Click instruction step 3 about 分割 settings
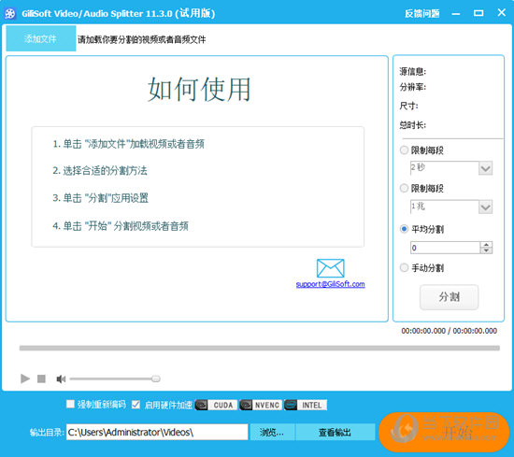This screenshot has width=514, height=457. coord(100,198)
